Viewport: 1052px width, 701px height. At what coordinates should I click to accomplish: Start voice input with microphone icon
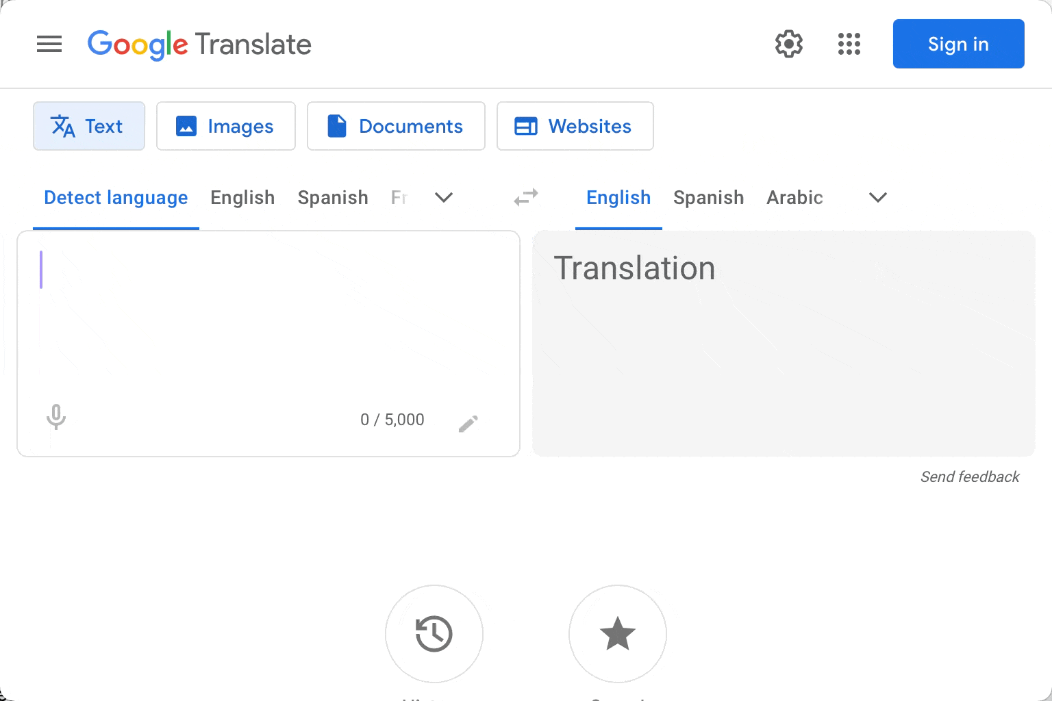56,417
